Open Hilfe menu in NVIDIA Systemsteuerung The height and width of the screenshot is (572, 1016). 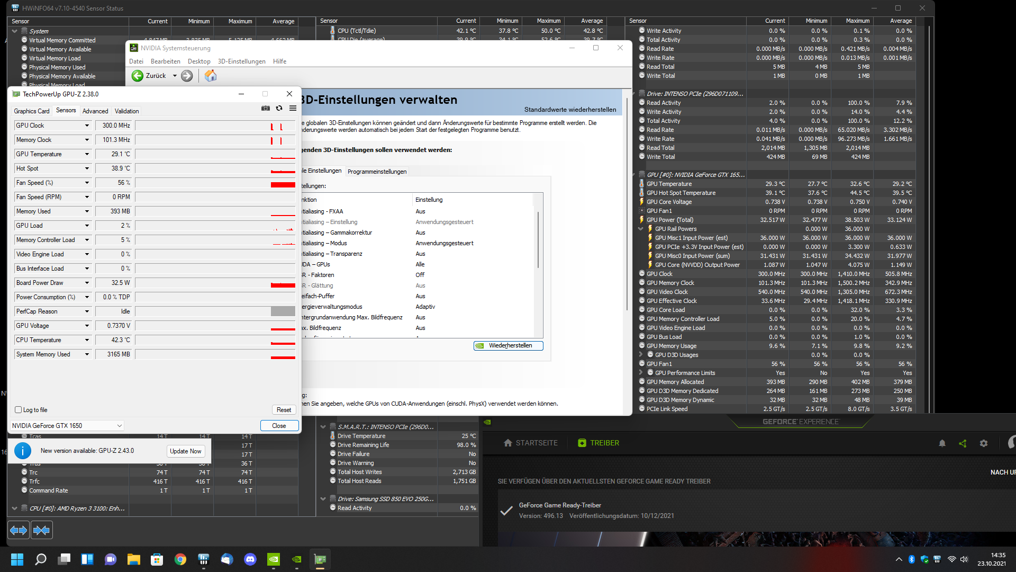pyautogui.click(x=280, y=61)
